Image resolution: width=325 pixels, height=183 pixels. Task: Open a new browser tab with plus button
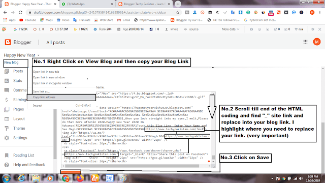coord(178,4)
